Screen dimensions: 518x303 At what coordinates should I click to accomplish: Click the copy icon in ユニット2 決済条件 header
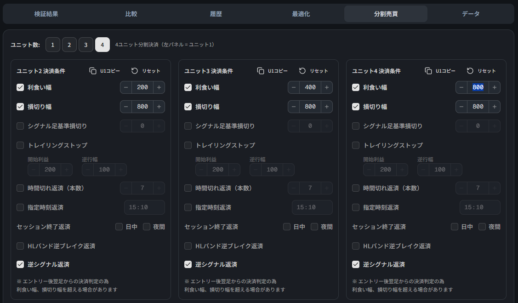pyautogui.click(x=93, y=71)
